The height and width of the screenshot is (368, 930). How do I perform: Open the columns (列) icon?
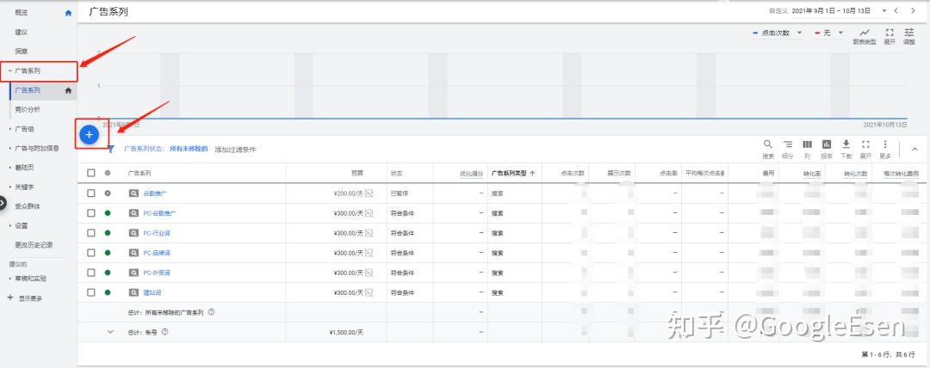tap(807, 144)
